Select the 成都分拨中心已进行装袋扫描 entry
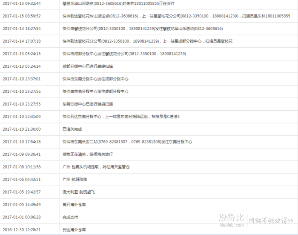The height and width of the screenshot is (235, 298). (x=88, y=66)
